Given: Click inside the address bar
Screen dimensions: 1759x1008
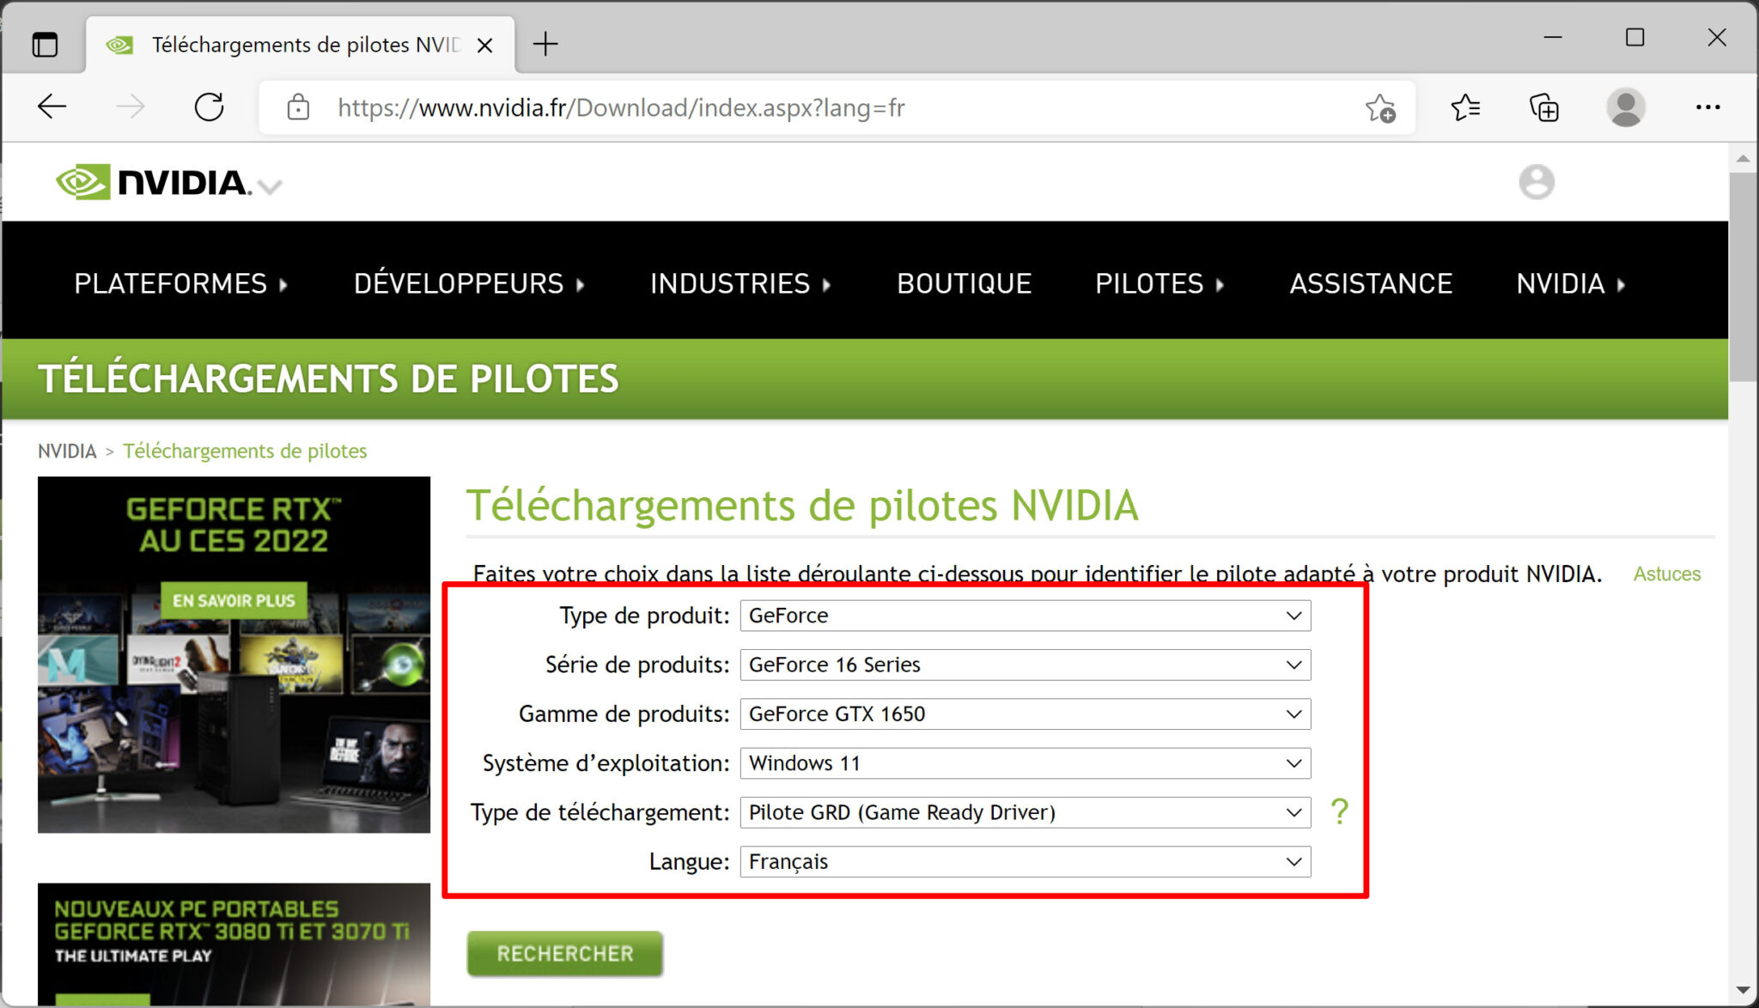Looking at the screenshot, I should (687, 107).
